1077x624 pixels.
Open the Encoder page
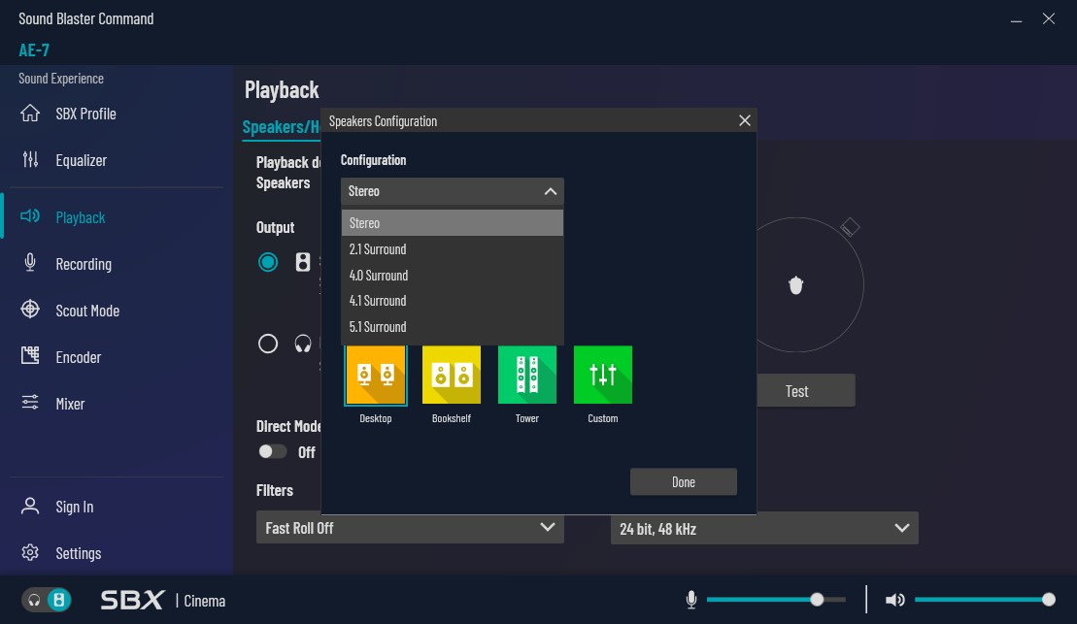79,357
